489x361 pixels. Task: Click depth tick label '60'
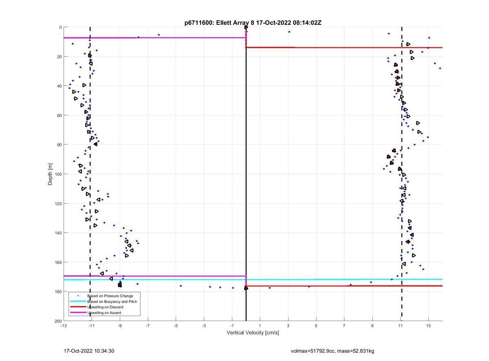pos(59,115)
